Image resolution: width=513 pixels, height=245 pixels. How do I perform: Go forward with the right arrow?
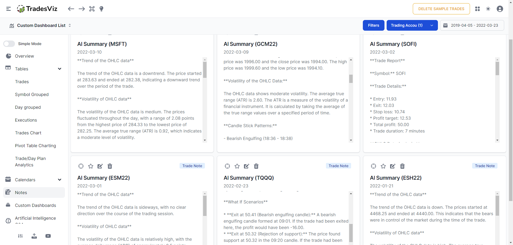(82, 9)
